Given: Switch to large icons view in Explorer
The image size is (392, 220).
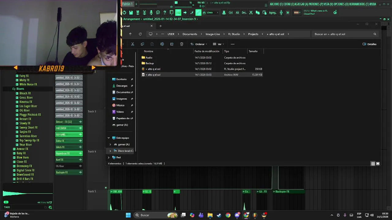Looking at the screenshot, I should coord(378,163).
